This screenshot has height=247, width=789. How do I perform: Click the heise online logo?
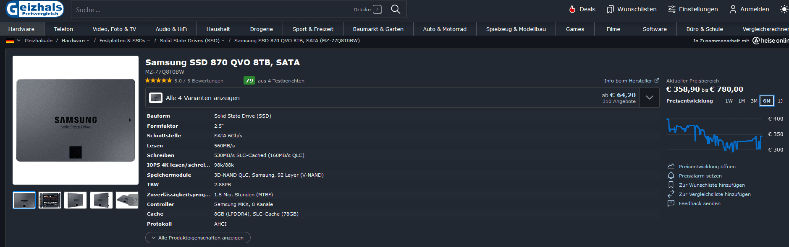771,41
